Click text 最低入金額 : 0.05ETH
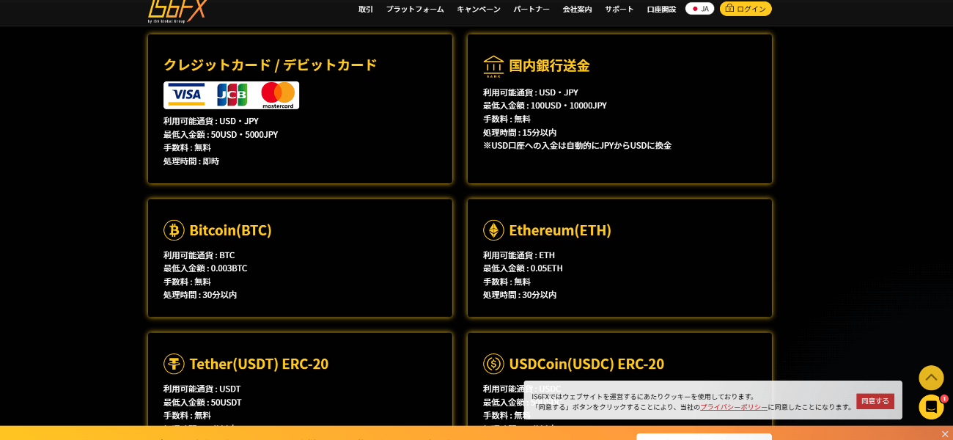This screenshot has height=440, width=953. pos(523,268)
